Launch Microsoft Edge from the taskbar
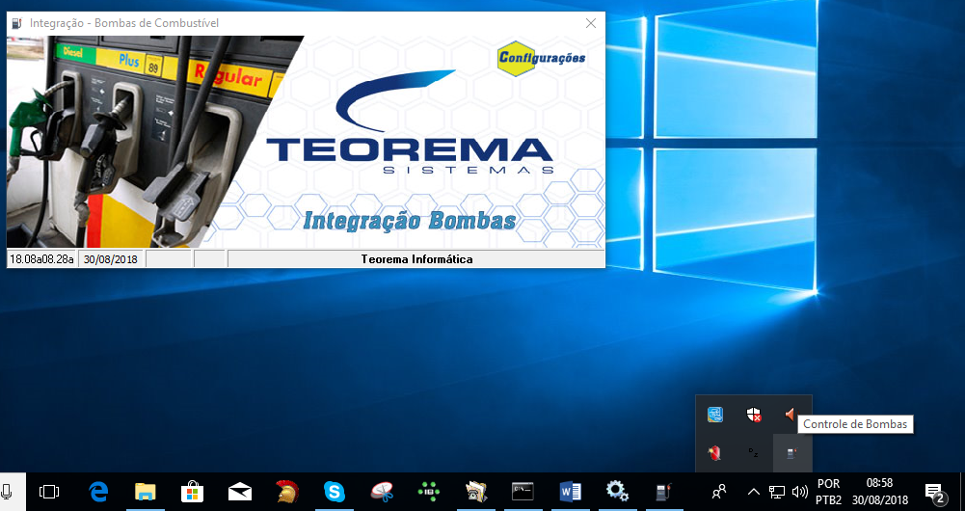965x511 pixels. pyautogui.click(x=98, y=492)
